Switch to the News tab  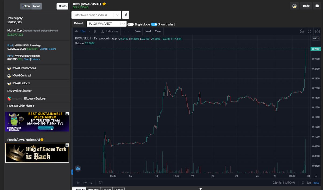37,6
